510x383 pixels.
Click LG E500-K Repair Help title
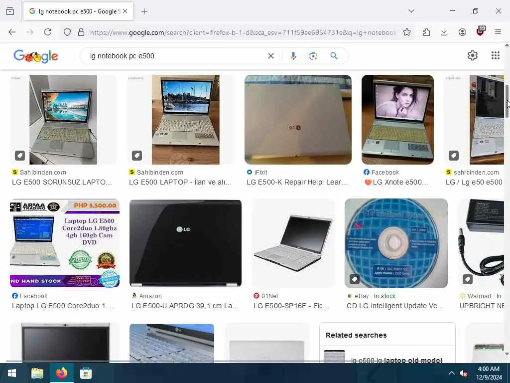point(297,183)
